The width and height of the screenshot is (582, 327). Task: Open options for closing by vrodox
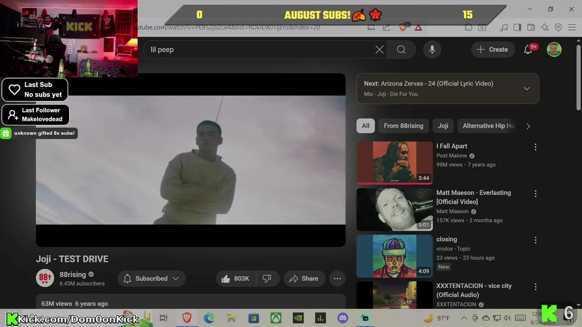pyautogui.click(x=535, y=240)
